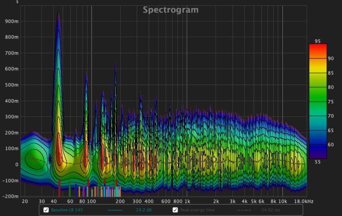Click the green marker bar at 60 Hz

pyautogui.click(x=70, y=189)
